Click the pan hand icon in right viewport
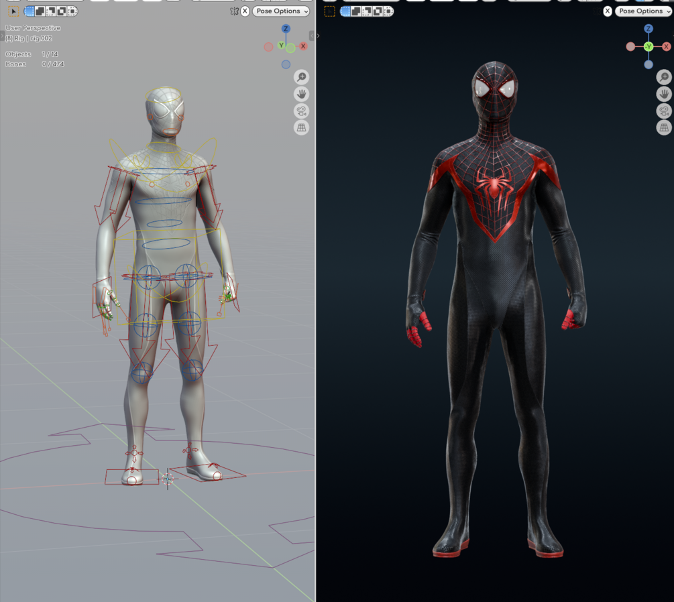The height and width of the screenshot is (602, 674). click(664, 94)
